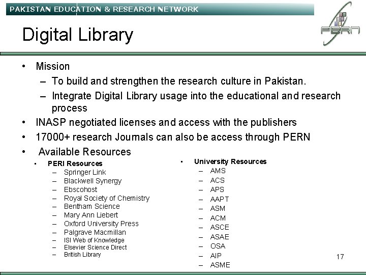The width and height of the screenshot is (366, 275).
Task: Select Bentham Science entry
Action: point(92,206)
